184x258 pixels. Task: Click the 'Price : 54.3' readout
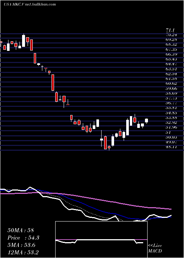point(24,238)
